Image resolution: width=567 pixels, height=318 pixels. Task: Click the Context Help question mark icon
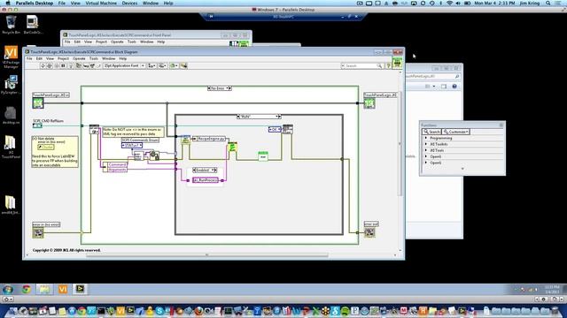click(388, 65)
